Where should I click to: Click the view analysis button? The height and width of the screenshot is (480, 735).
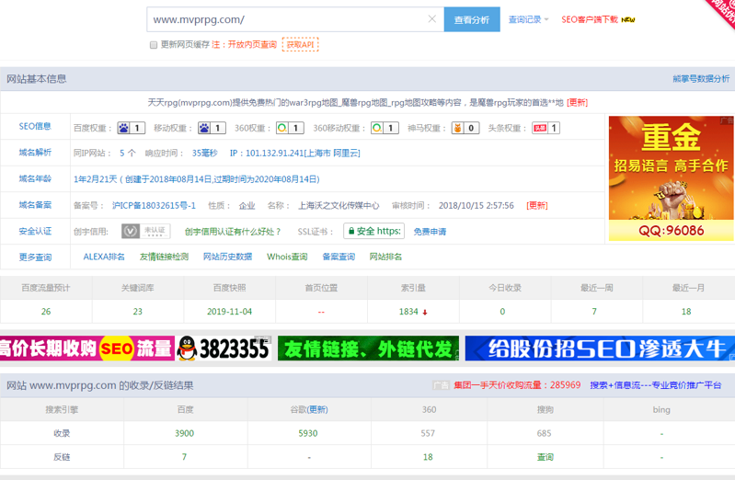click(472, 19)
